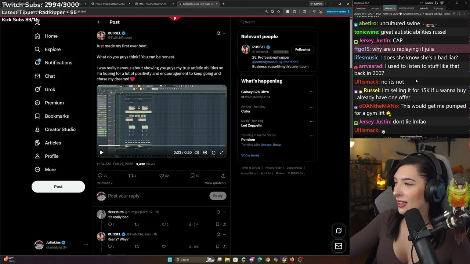Click share icon on RUSSEL's main post
Image resolution: width=470 pixels, height=264 pixels.
click(223, 176)
